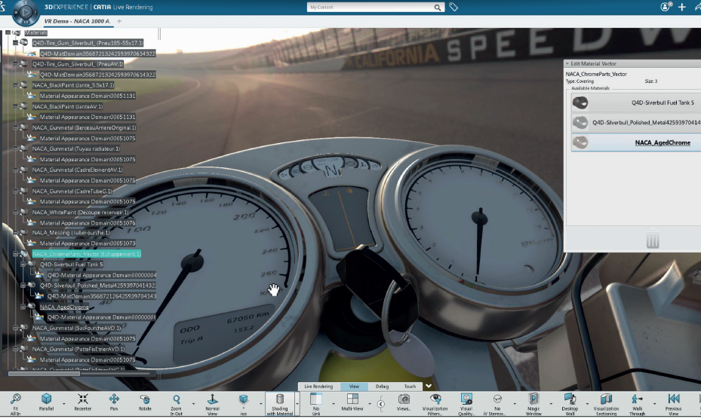Collapse the Edit Material Vector panel arrow
701x419 pixels.
click(567, 63)
